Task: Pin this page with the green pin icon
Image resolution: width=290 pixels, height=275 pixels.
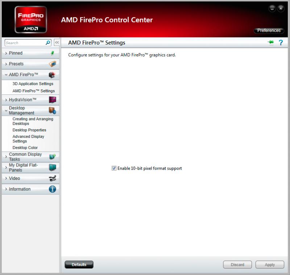Action: pos(271,42)
